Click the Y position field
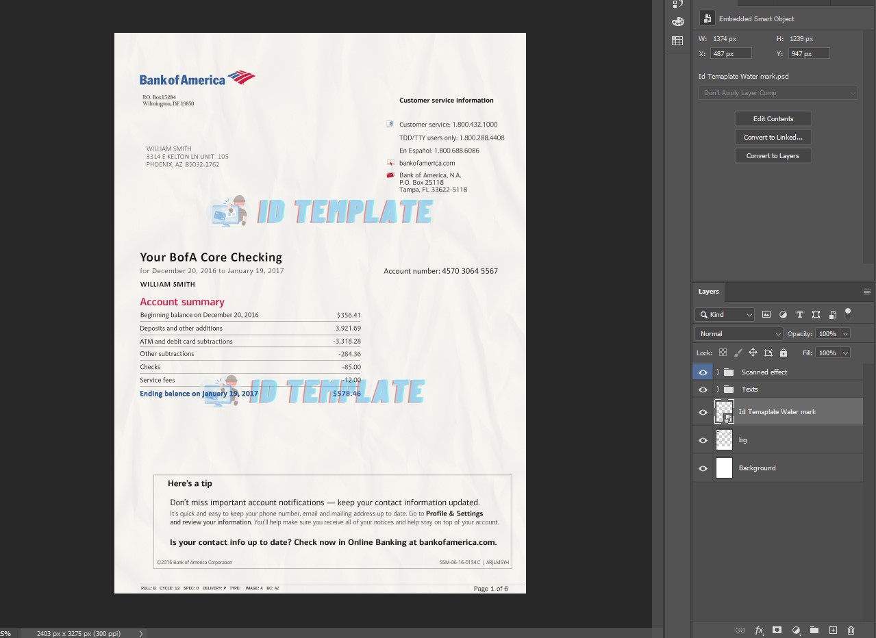 coord(809,53)
